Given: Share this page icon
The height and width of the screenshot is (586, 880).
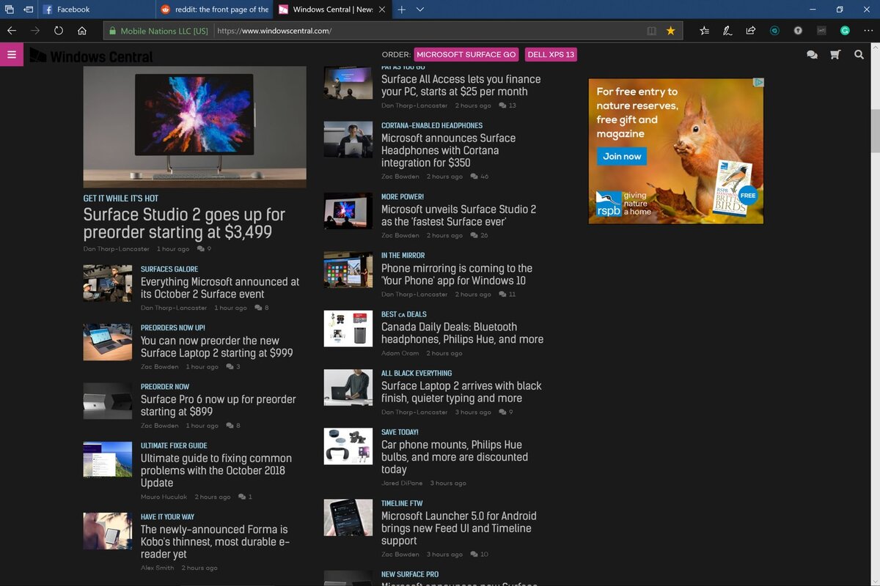Looking at the screenshot, I should coord(751,31).
